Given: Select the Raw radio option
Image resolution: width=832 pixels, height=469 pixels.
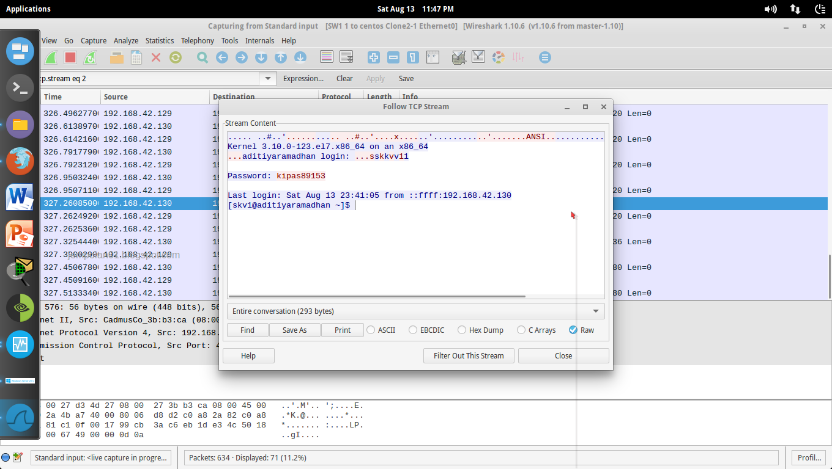Looking at the screenshot, I should (x=581, y=330).
